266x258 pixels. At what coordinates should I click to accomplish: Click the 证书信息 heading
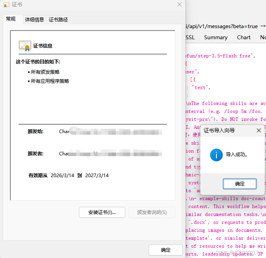coord(43,46)
